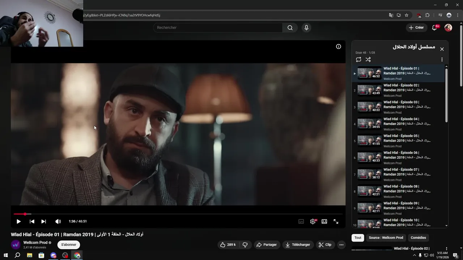Viewport: 463px width, 260px height.
Task: Play Wlad Hlal Épisode 02 in the playlist
Action: 398,90
